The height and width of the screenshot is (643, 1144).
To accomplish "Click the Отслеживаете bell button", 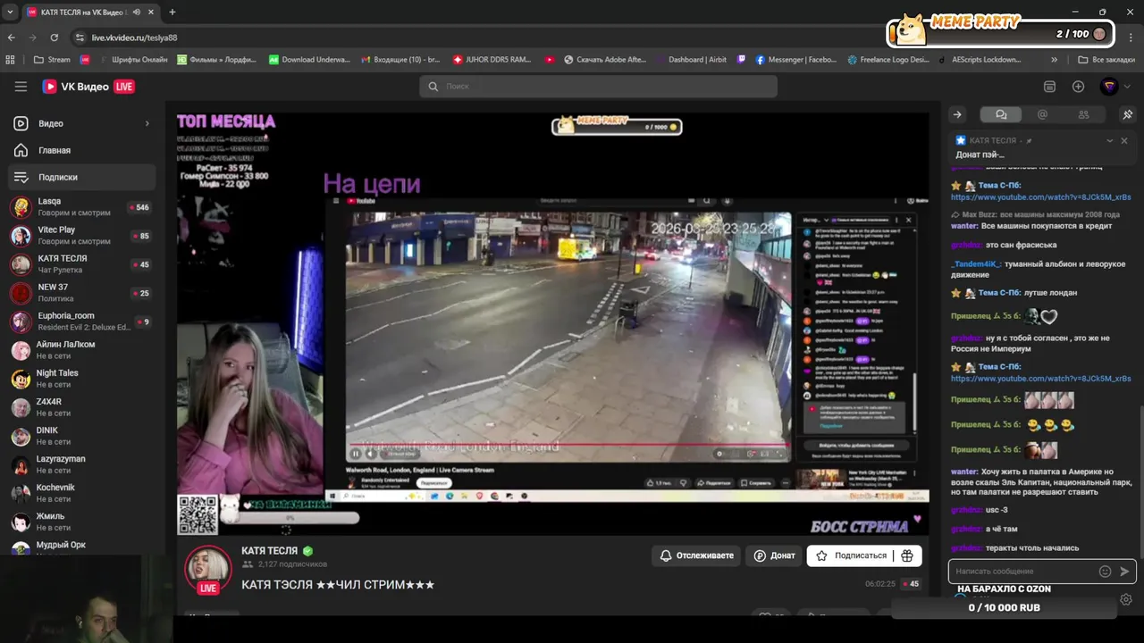I will pos(696,555).
